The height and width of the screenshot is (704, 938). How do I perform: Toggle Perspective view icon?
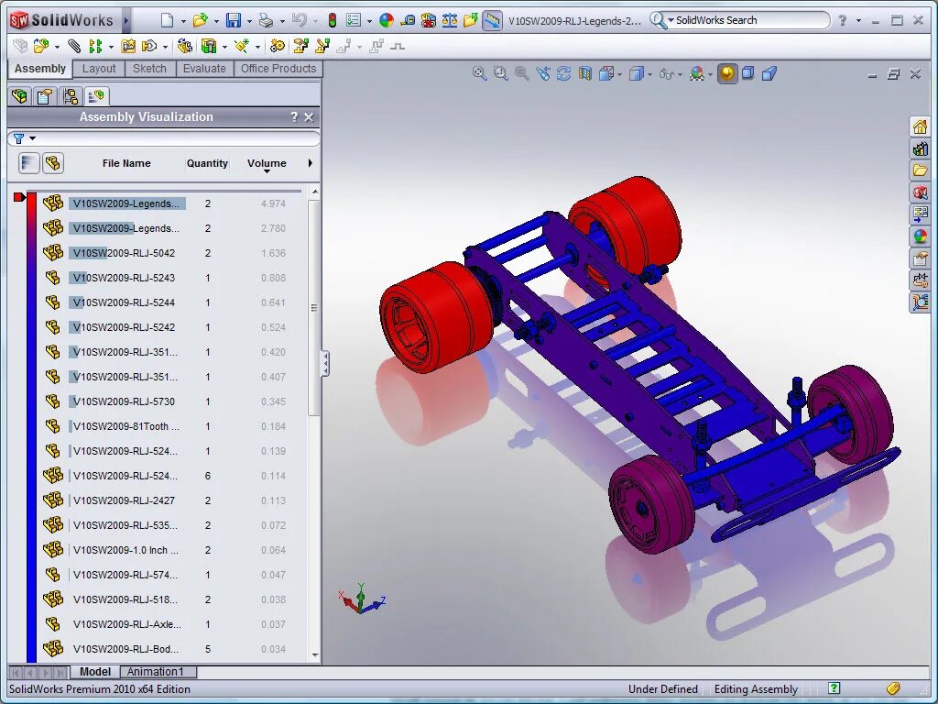coord(769,73)
